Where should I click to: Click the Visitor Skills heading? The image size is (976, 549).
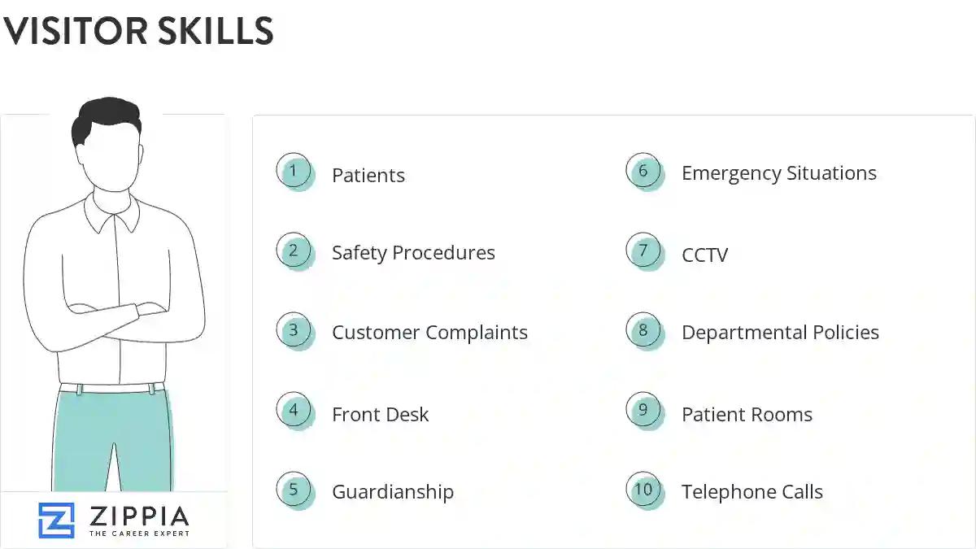138,31
